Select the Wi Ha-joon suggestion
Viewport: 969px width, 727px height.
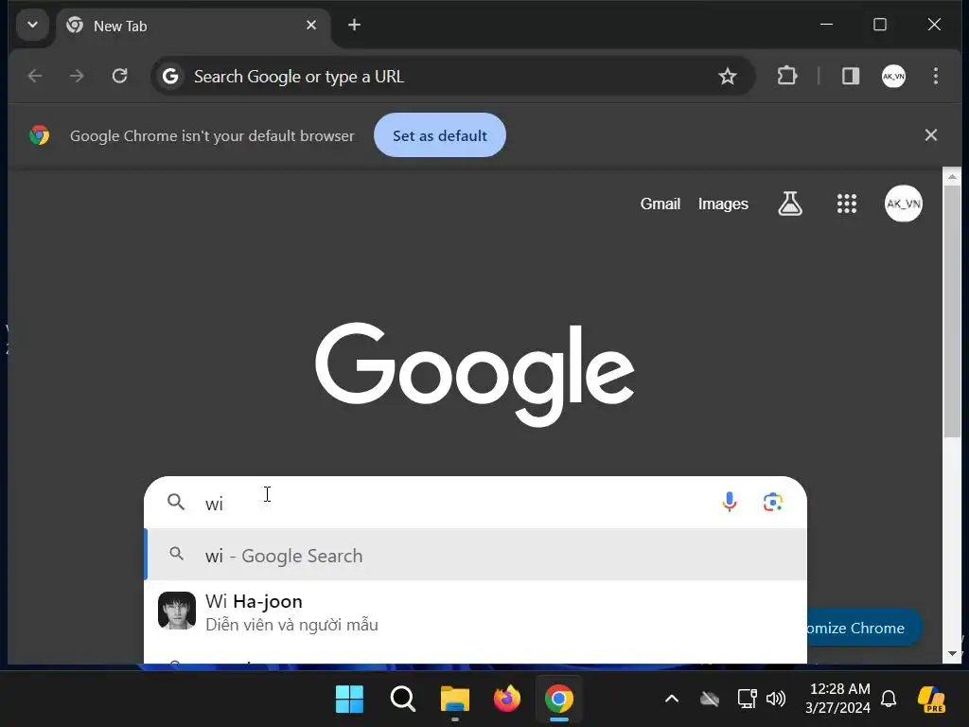click(475, 612)
